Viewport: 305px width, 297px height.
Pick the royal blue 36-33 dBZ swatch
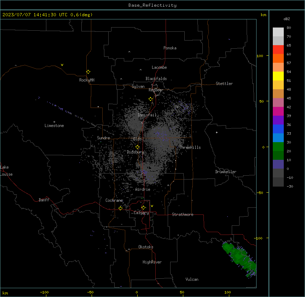click(278, 129)
